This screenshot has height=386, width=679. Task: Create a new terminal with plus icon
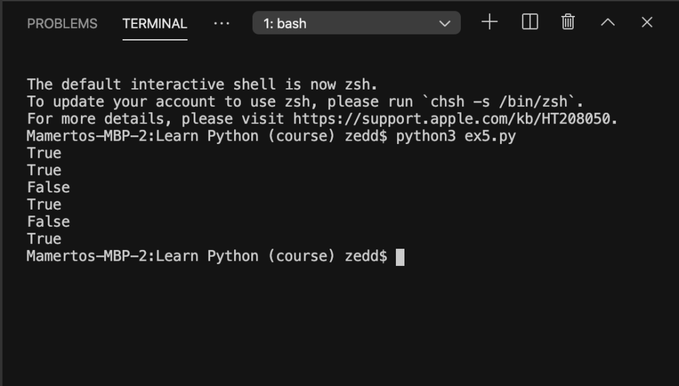489,22
